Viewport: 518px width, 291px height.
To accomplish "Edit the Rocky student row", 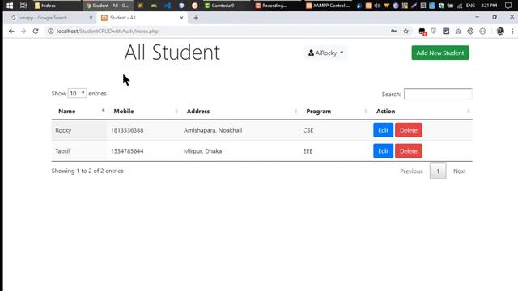I will tap(383, 130).
